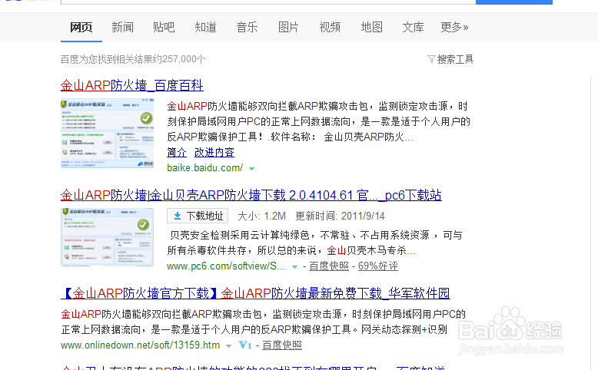Viewport: 598px width, 370px height.
Task: Click the search input field at top
Action: tap(268, 2)
